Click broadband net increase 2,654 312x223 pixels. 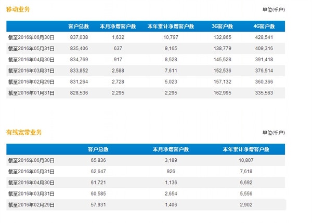point(171,193)
